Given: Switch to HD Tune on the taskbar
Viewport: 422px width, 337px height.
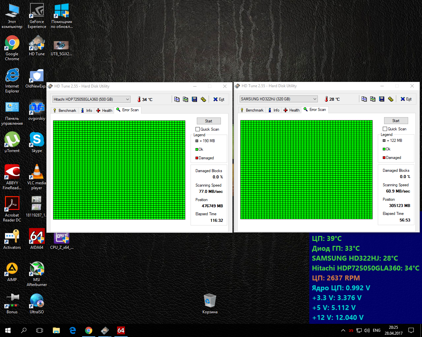Looking at the screenshot, I should coord(105,330).
